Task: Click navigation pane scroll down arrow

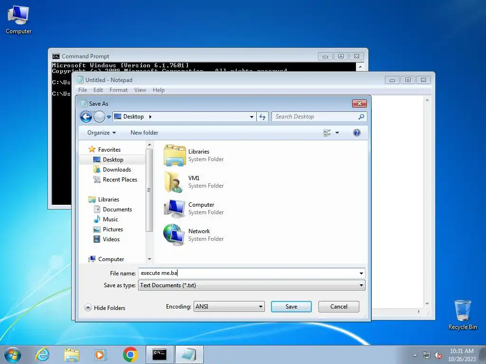Action: (150, 259)
